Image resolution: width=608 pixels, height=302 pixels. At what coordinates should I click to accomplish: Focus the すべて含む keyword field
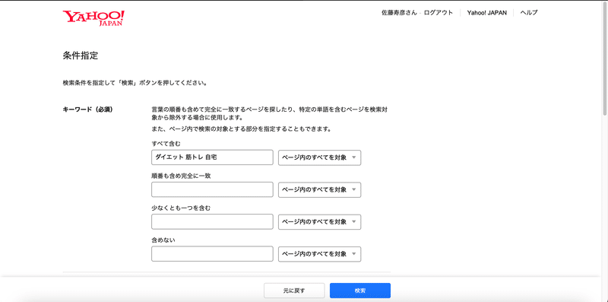point(212,157)
